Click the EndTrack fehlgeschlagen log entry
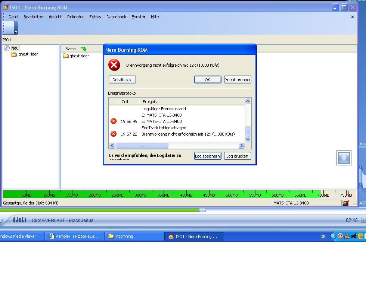This screenshot has width=366, height=298. pos(164,128)
